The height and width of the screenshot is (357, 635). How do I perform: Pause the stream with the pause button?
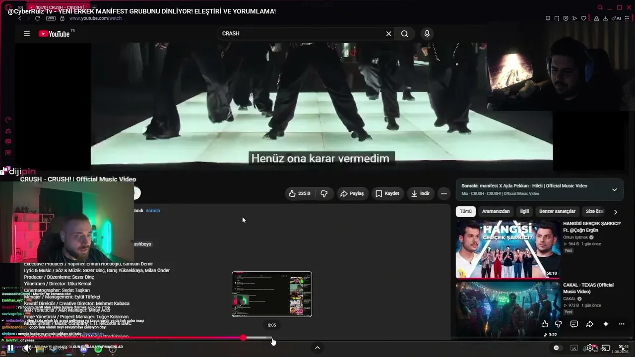pos(10,348)
